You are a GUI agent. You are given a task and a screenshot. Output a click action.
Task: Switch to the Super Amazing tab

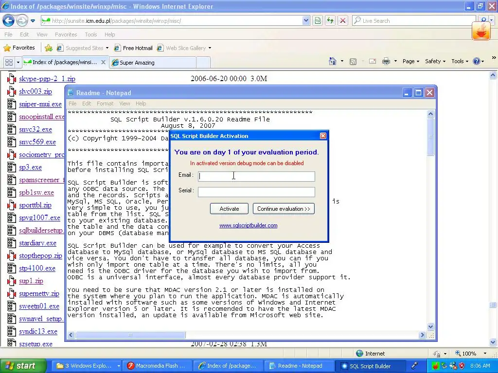(x=153, y=63)
